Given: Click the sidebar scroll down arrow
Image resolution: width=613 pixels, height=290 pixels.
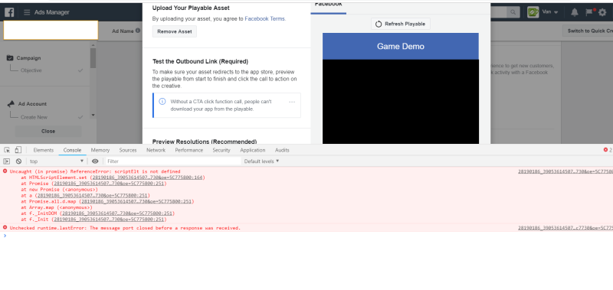Looking at the screenshot, I should [x=93, y=115].
